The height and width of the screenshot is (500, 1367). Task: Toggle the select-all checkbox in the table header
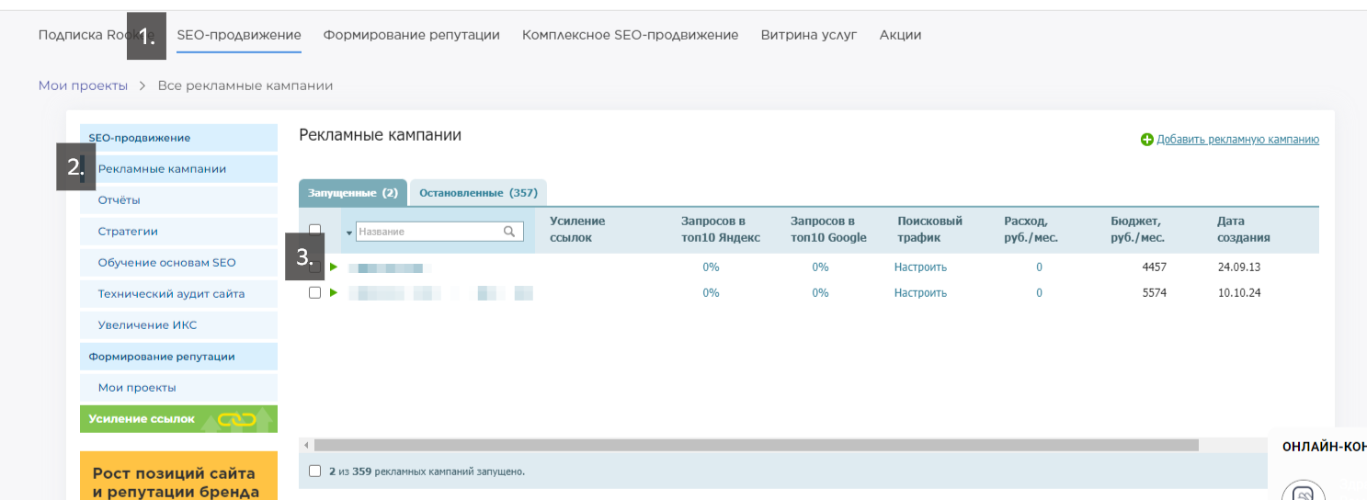[315, 230]
